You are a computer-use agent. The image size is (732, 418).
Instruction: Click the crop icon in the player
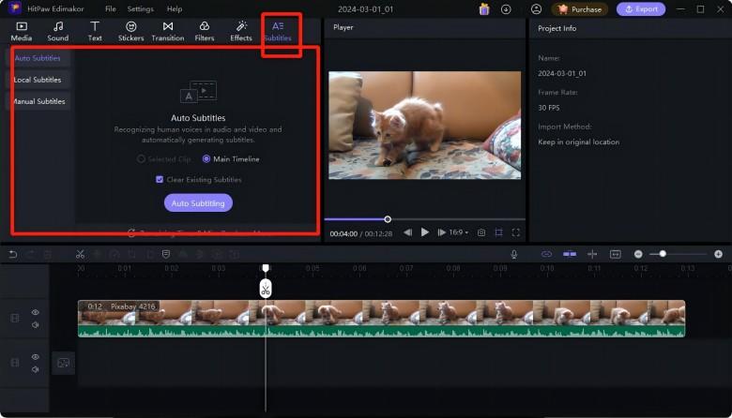(498, 232)
